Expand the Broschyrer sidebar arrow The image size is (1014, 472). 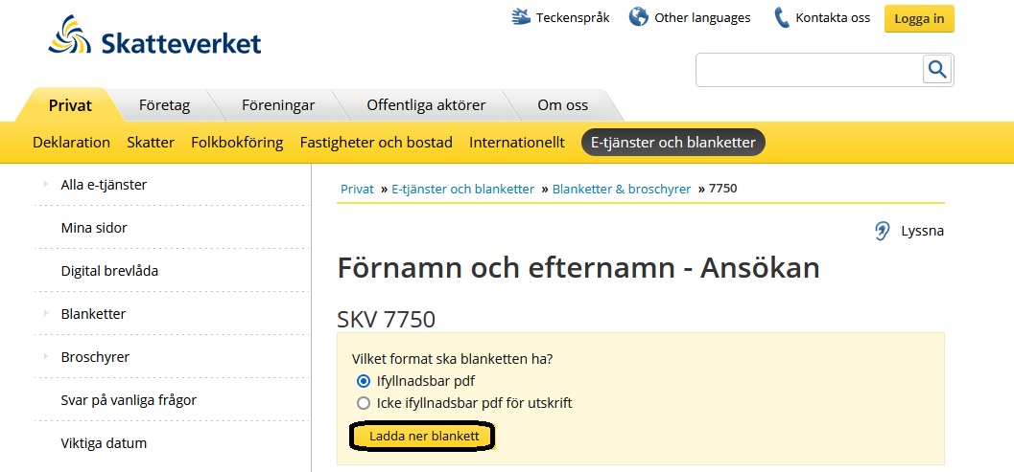[x=45, y=356]
